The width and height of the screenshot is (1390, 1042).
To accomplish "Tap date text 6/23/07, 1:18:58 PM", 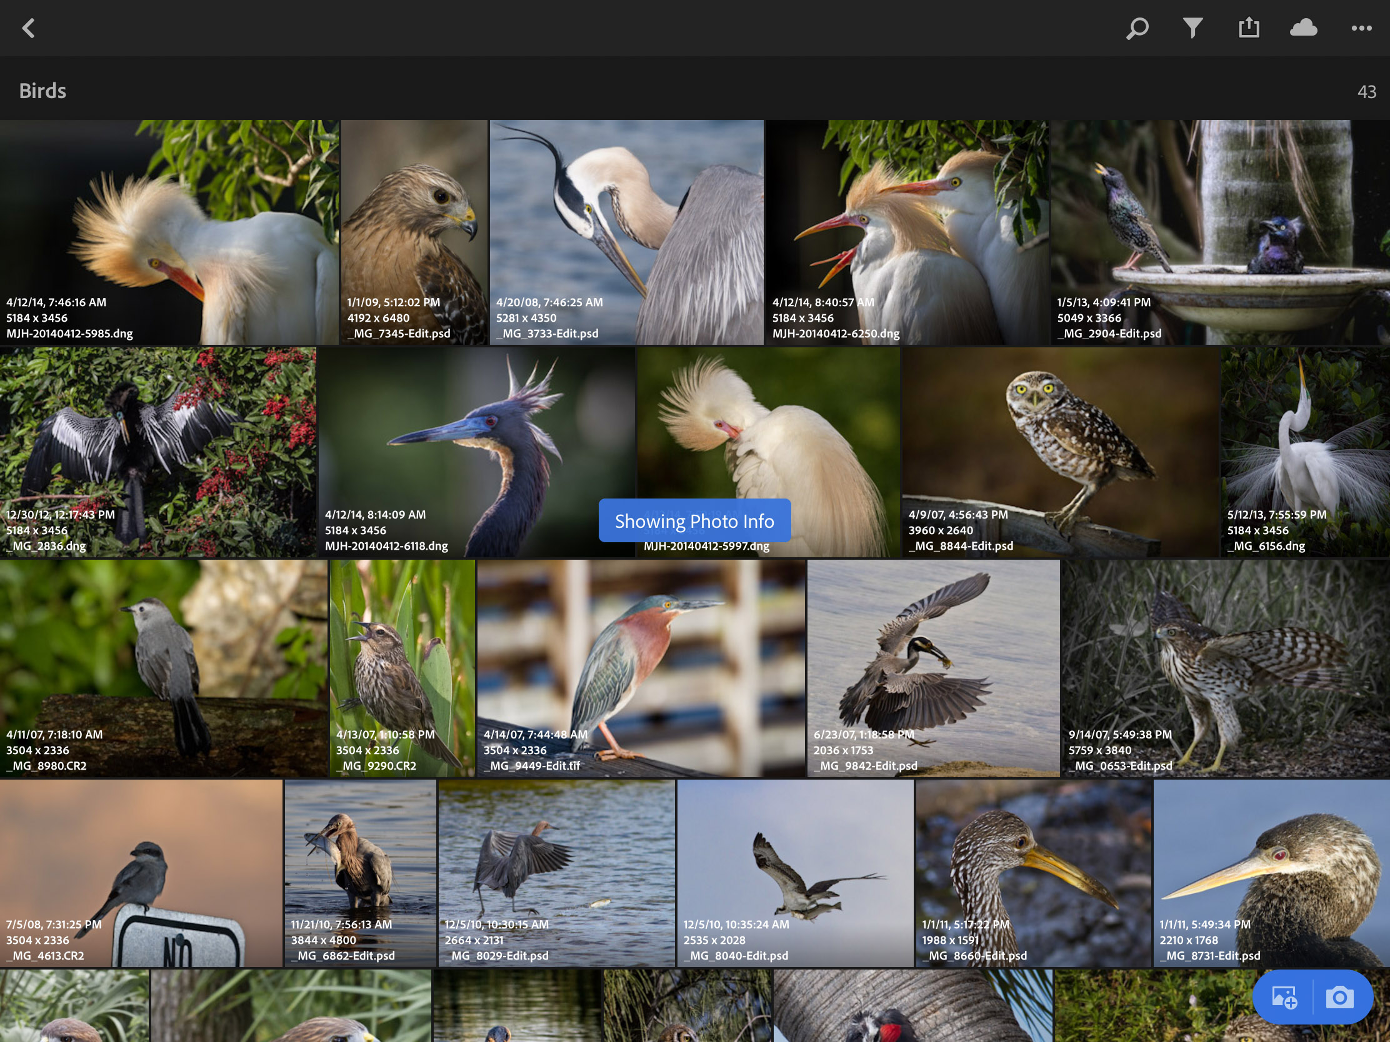I will 864,735.
